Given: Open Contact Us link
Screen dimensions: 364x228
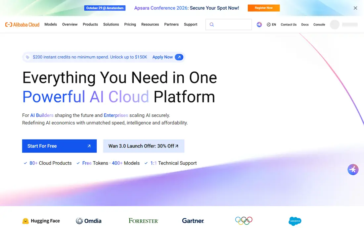Looking at the screenshot, I should [289, 25].
